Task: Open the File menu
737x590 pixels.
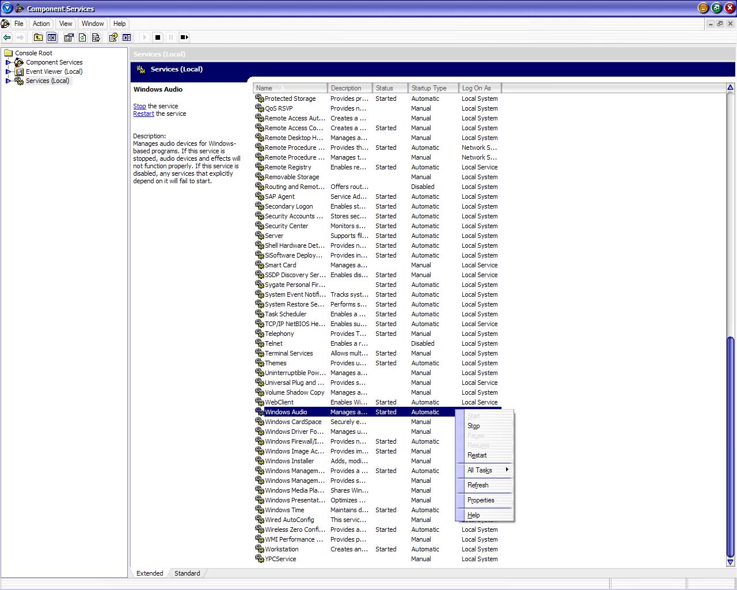Action: pyautogui.click(x=19, y=24)
